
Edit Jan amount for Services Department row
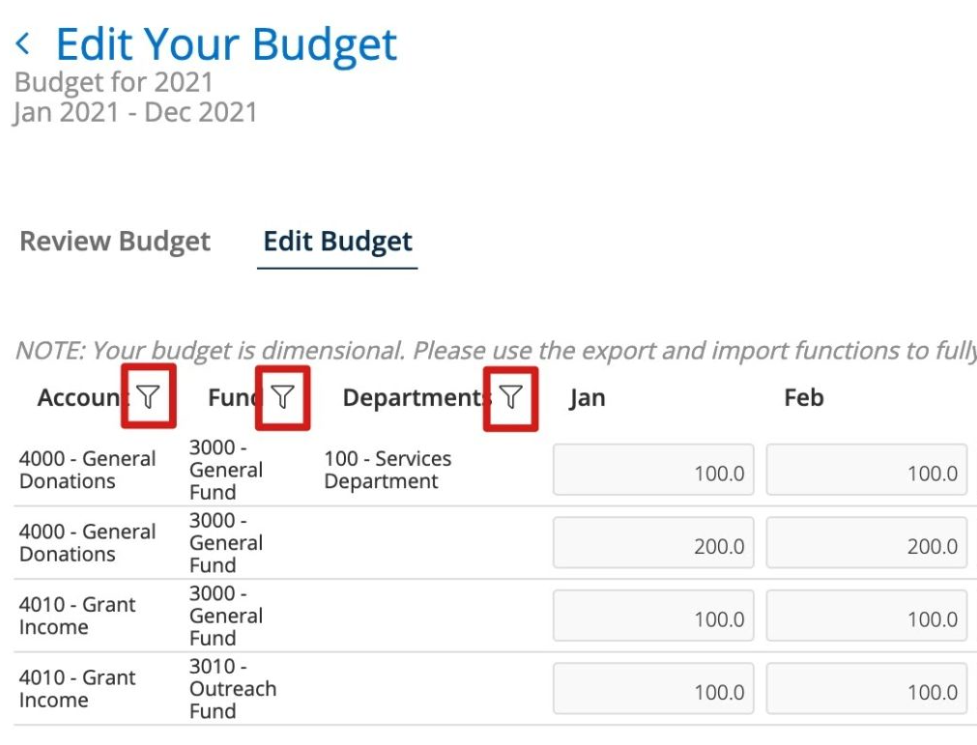[653, 470]
